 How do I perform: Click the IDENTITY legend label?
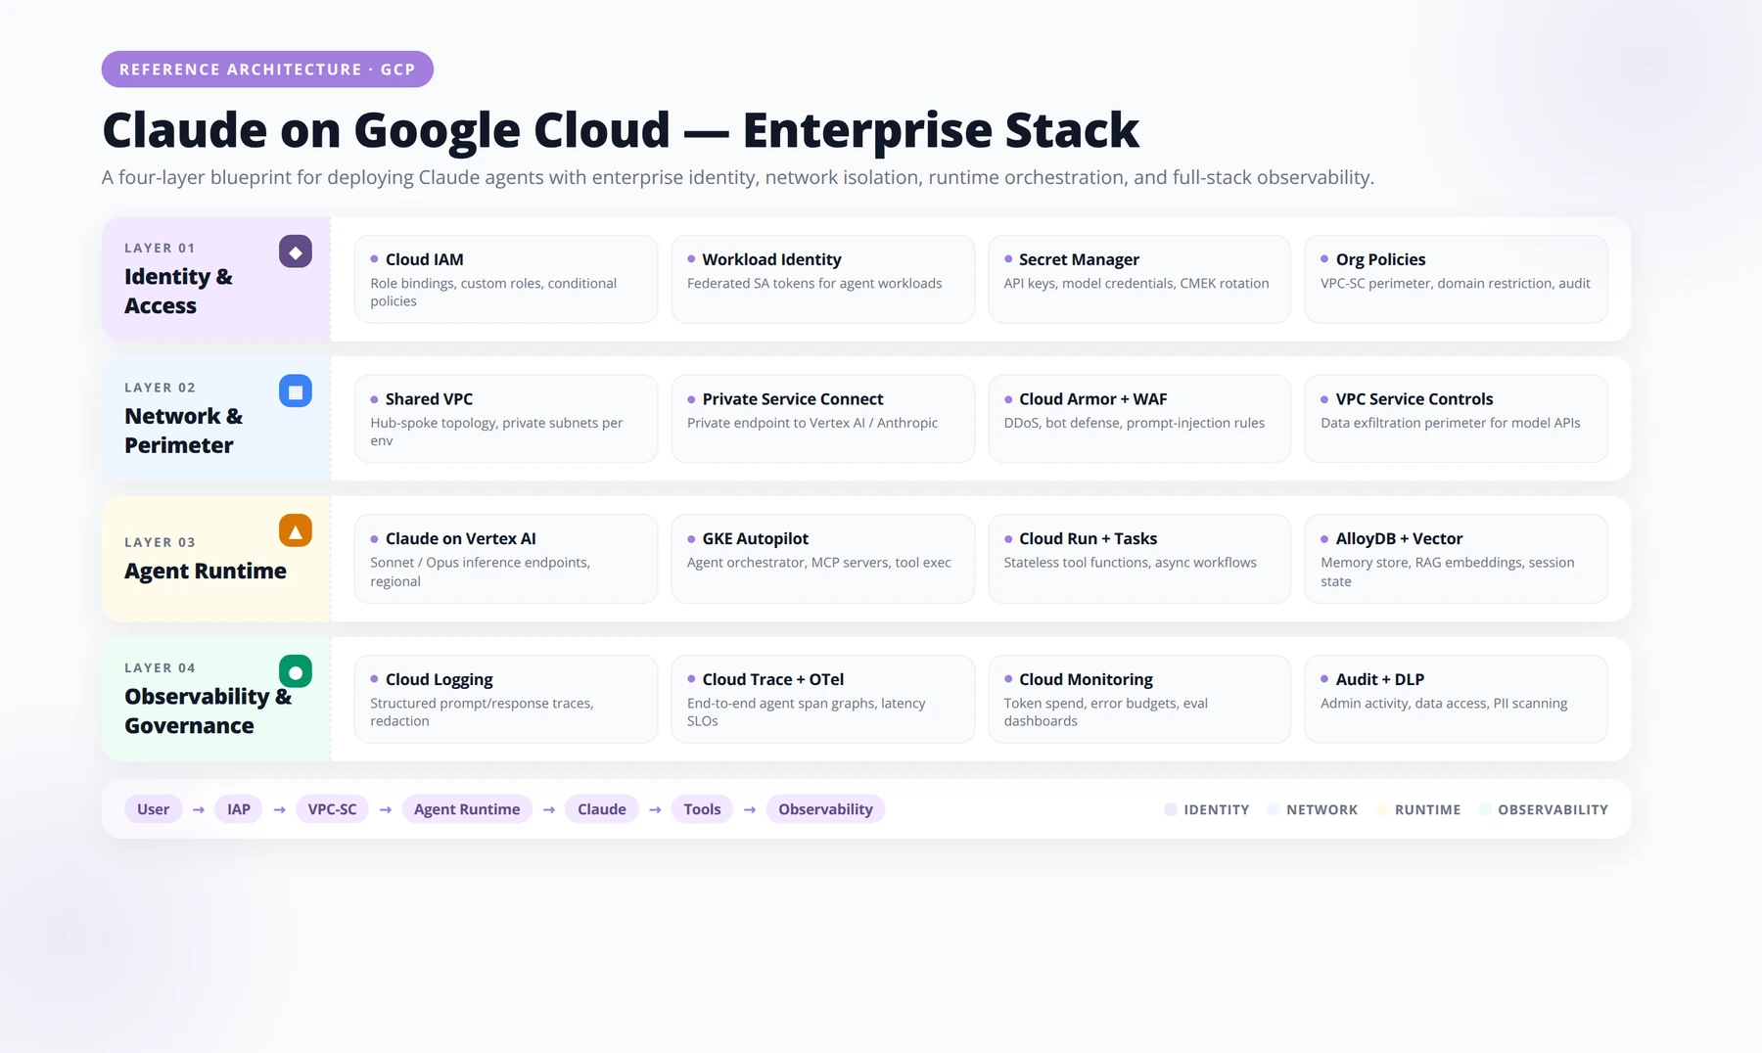pyautogui.click(x=1217, y=810)
